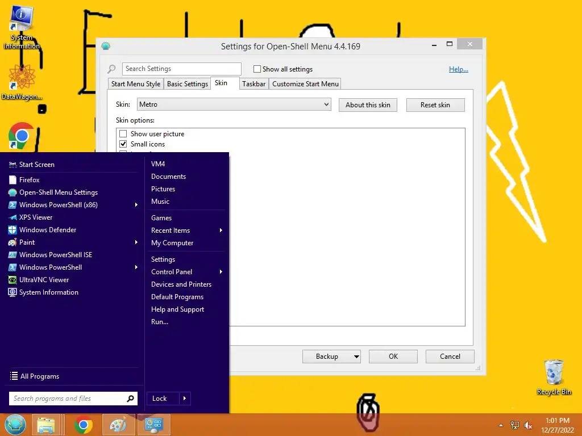The height and width of the screenshot is (436, 582).
Task: Switch to Paint in the taskbar
Action: click(118, 425)
